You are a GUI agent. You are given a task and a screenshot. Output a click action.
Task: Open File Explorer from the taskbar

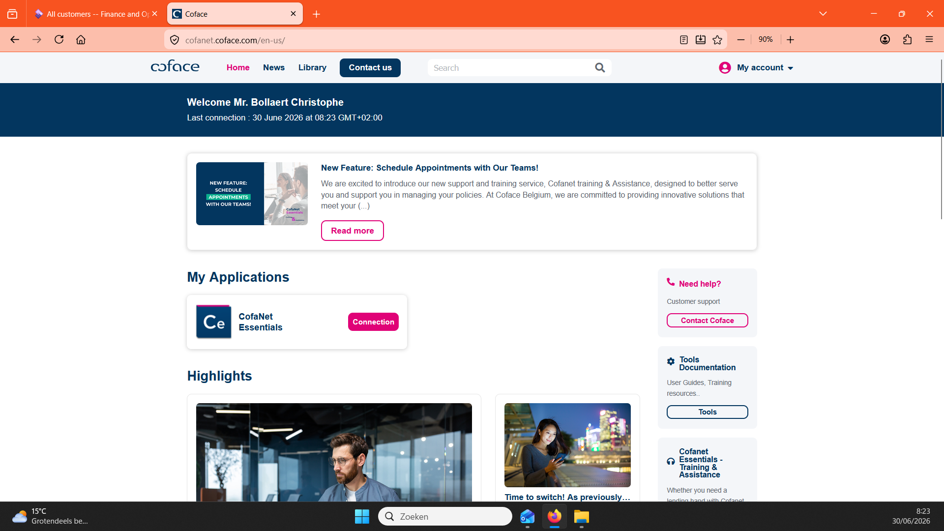click(x=581, y=516)
